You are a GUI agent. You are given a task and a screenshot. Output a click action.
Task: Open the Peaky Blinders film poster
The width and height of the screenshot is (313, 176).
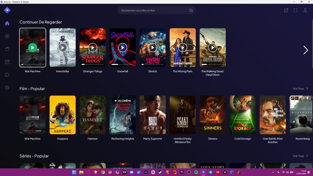coord(183,115)
